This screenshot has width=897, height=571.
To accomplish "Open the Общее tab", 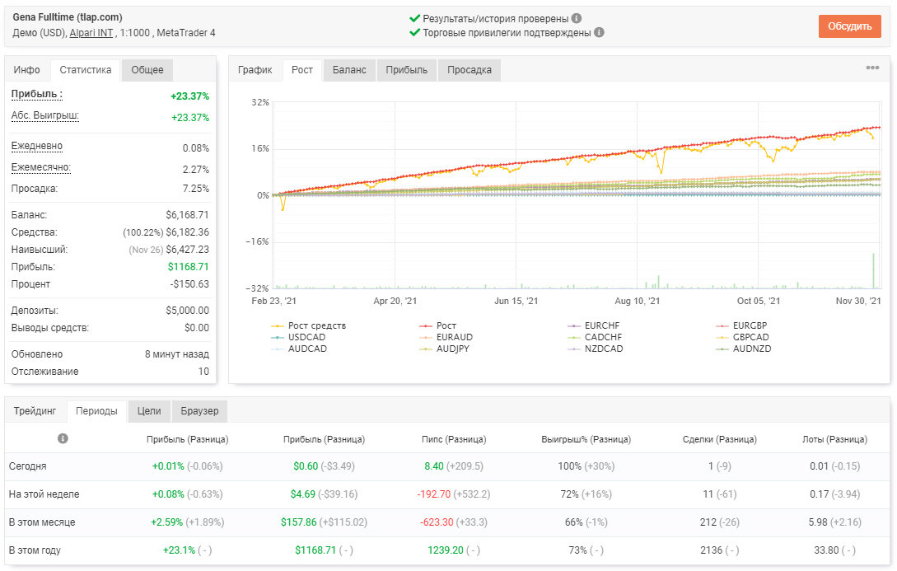I will (x=147, y=70).
